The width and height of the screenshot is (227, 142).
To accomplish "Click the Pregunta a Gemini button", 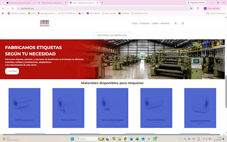I will [x=196, y=3].
